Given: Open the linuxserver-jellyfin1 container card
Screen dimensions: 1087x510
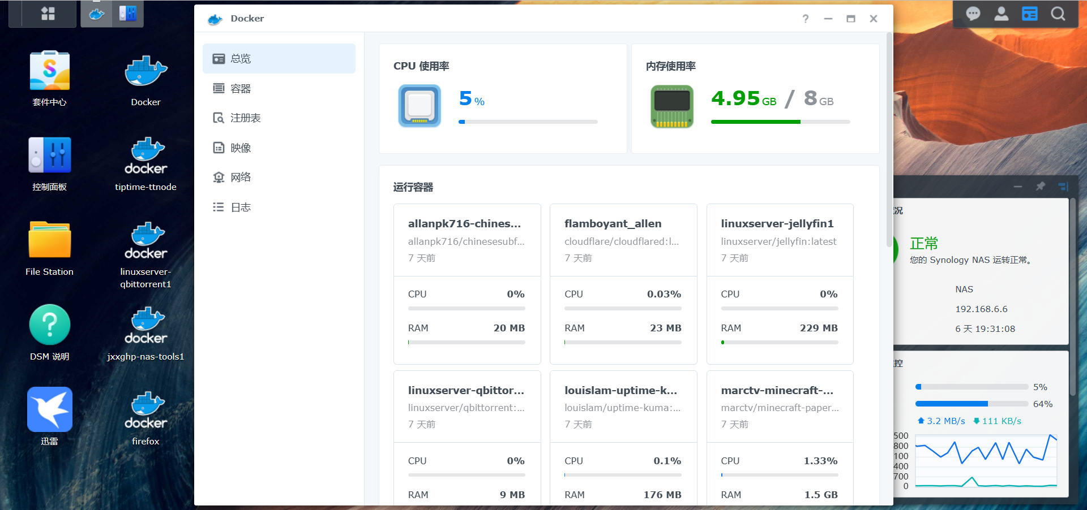Looking at the screenshot, I should coord(780,284).
